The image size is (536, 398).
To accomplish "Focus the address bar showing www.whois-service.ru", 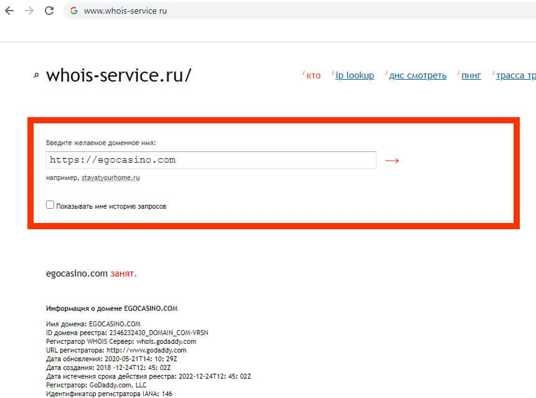I will click(299, 11).
